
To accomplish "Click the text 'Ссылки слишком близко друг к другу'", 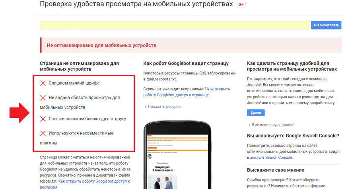I will [87, 119].
